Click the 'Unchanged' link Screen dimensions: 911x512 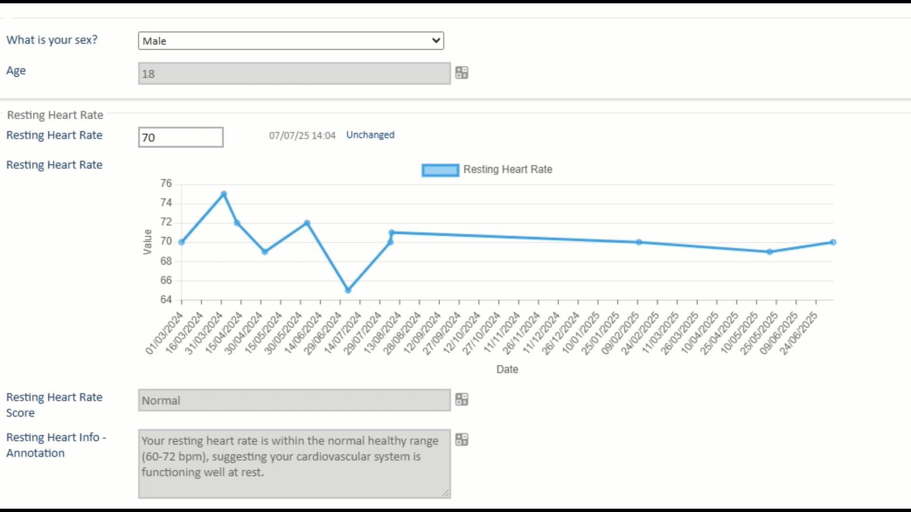[x=370, y=135]
